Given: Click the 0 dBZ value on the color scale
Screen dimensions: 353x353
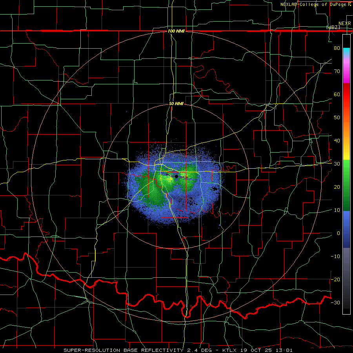Looking at the screenshot, I should tap(338, 233).
